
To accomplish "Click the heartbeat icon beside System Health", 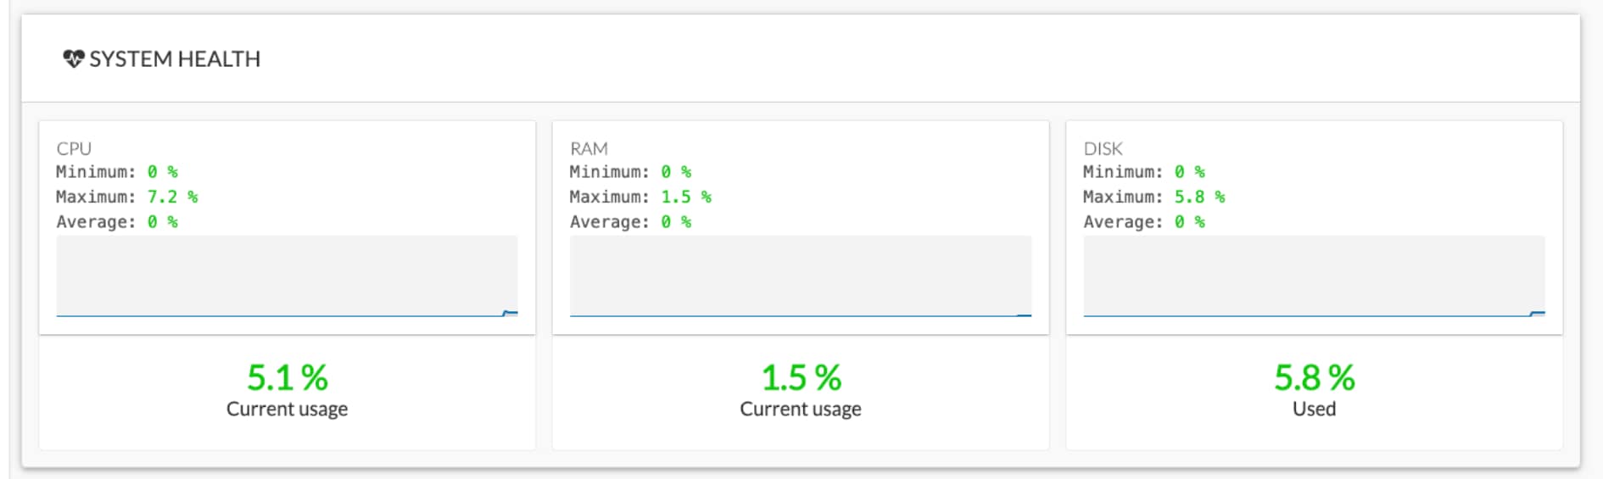I will coord(74,59).
